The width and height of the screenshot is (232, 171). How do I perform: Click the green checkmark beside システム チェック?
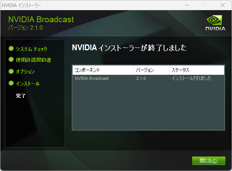pyautogui.click(x=11, y=48)
